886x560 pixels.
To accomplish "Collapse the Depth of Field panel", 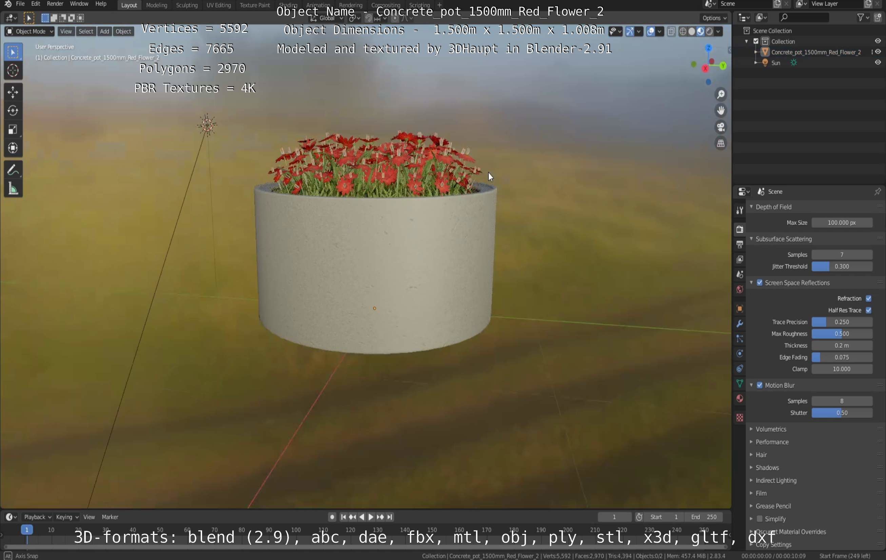I will pyautogui.click(x=773, y=207).
